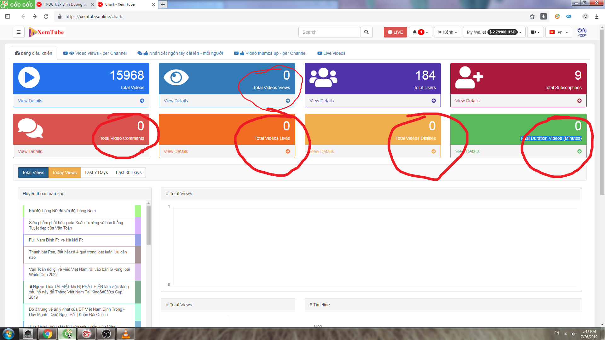Click the search magnifier button
Image resolution: width=605 pixels, height=340 pixels.
click(366, 32)
